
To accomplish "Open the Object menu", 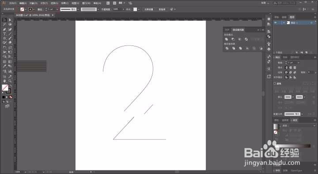I will click(34, 3).
